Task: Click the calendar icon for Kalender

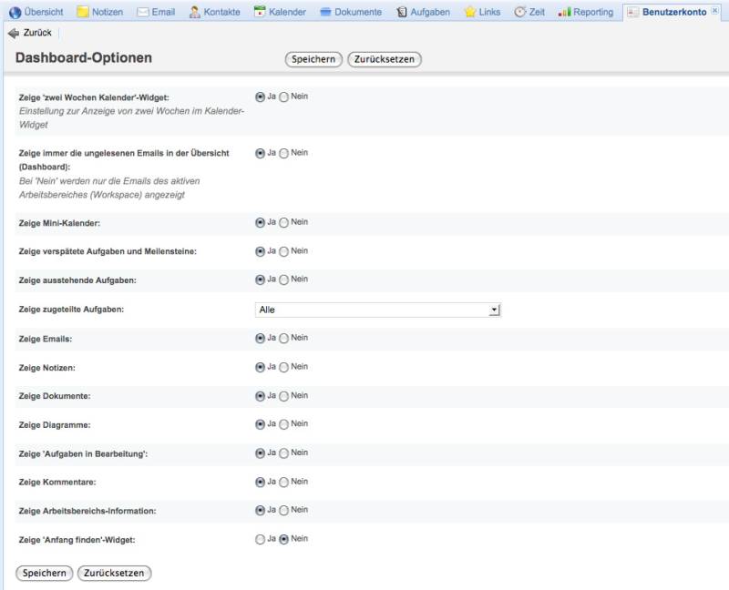Action: pyautogui.click(x=261, y=12)
